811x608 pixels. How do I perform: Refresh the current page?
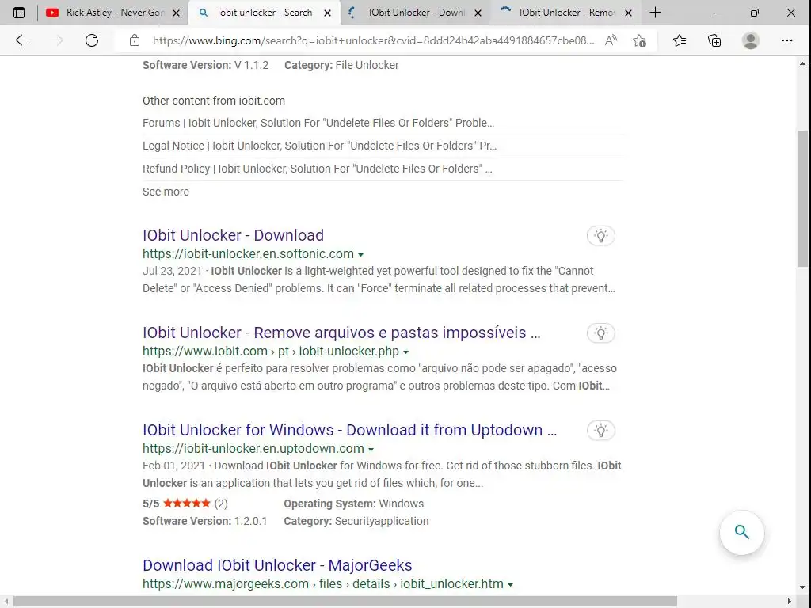point(92,40)
